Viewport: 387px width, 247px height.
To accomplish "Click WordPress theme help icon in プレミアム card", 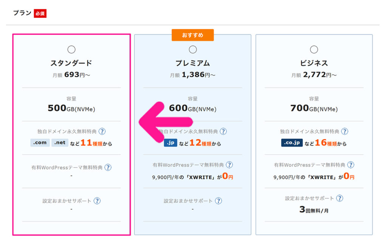I will [x=229, y=165].
